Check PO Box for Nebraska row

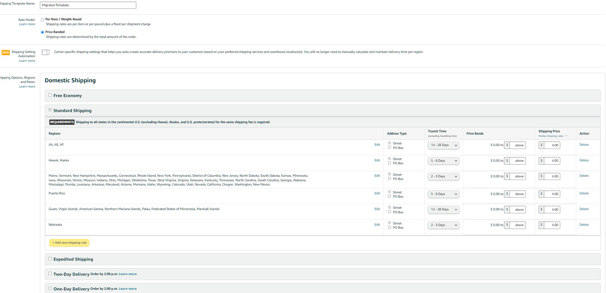389,227
